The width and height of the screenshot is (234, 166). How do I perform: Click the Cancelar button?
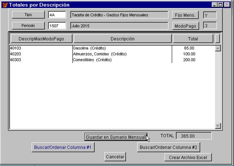115,157
